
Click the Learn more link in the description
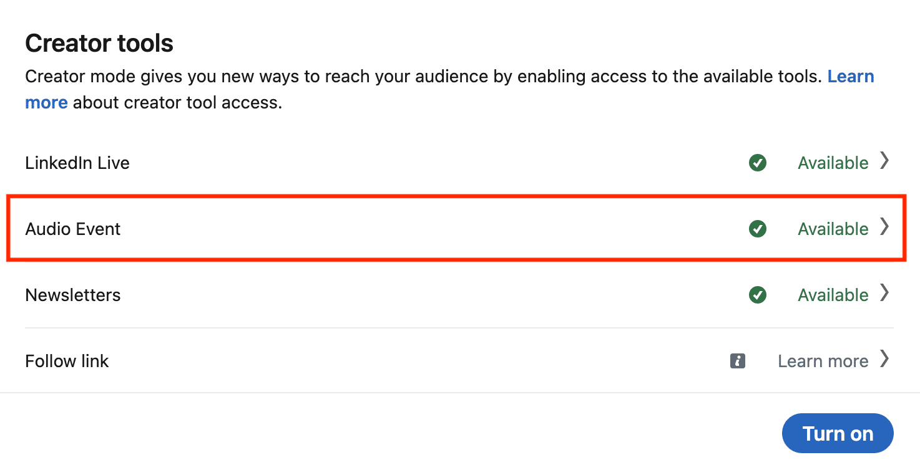pos(851,76)
